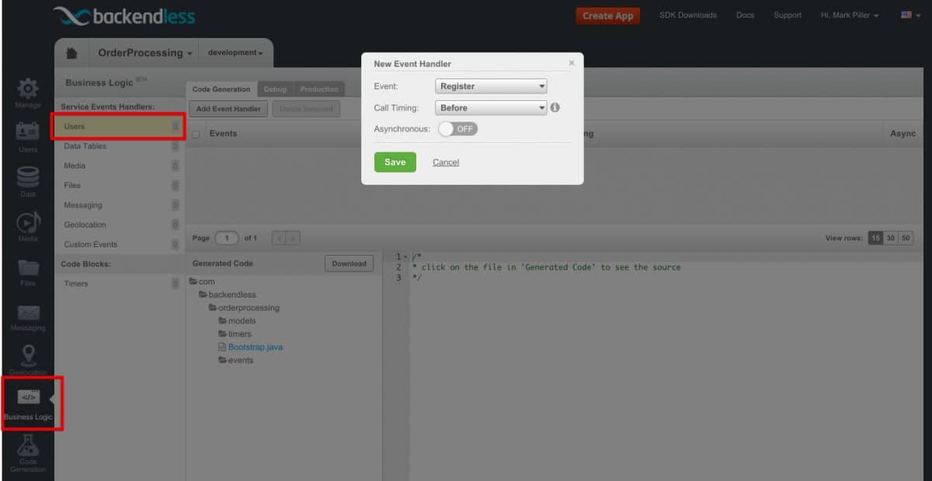Toggle the Asynchronous switch on
The width and height of the screenshot is (932, 481).
(457, 129)
